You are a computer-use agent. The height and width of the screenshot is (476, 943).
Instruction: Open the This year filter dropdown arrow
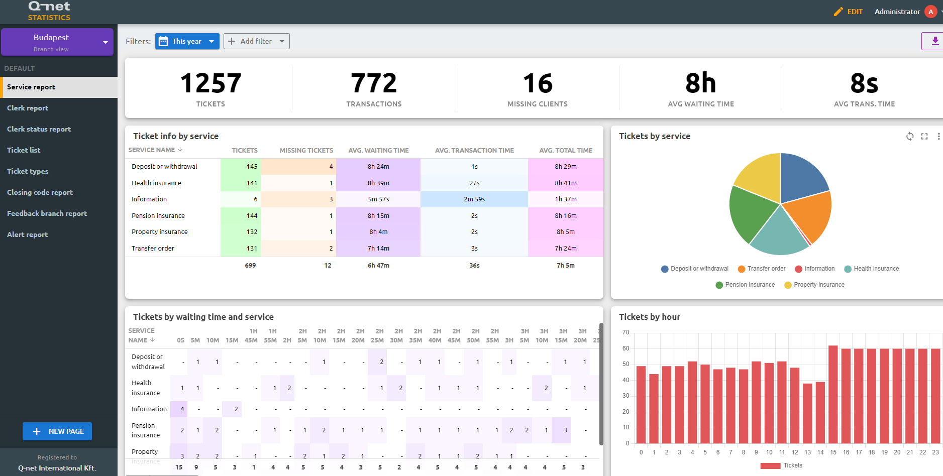pos(212,41)
